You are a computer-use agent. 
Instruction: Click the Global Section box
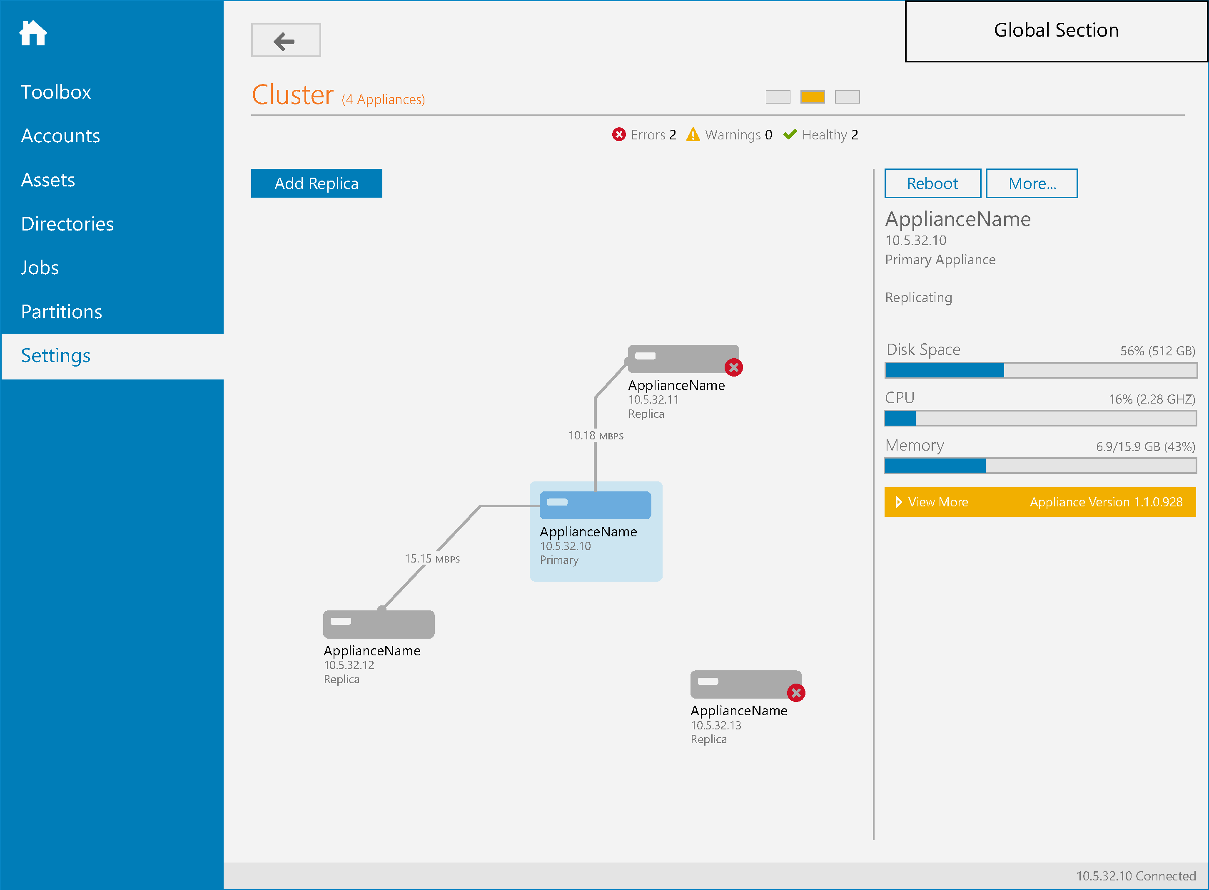pos(1057,31)
